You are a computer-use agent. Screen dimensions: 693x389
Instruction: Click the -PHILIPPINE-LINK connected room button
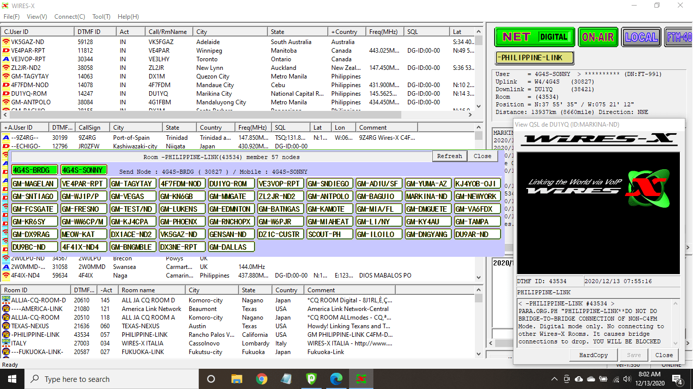tap(535, 58)
